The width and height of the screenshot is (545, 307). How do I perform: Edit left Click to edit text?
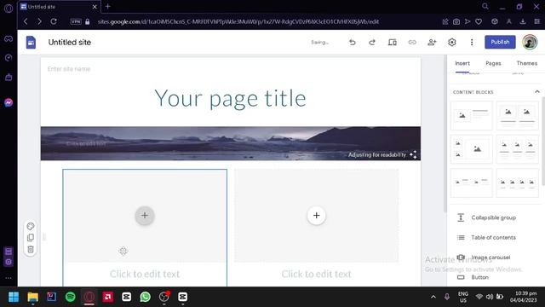(x=145, y=274)
